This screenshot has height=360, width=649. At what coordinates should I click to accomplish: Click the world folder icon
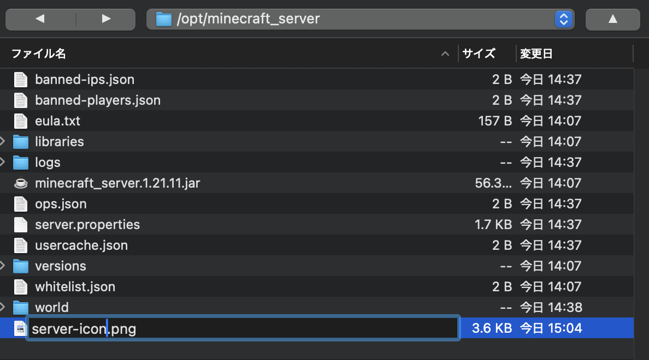20,308
